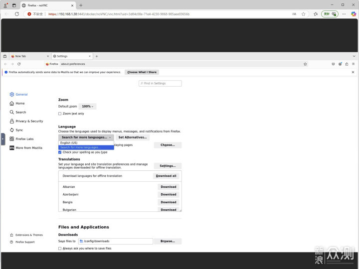359x269 pixels.
Task: Click Set Alternatives button
Action: (133, 137)
